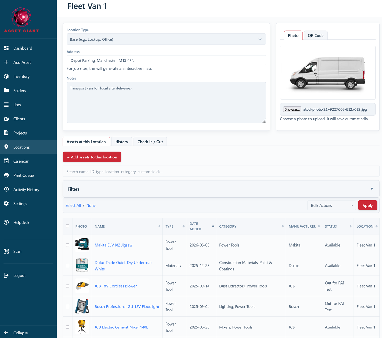The image size is (382, 338).
Task: Open the Location Type dropdown
Action: point(166,39)
